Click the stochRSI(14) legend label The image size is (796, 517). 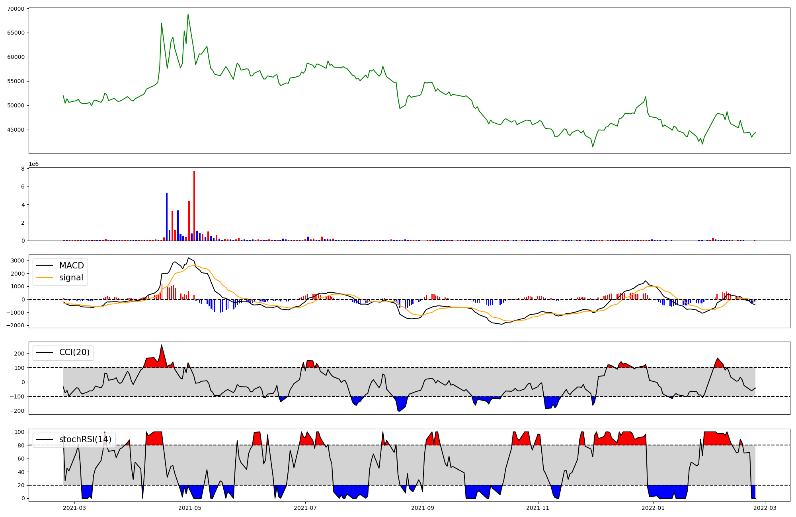[x=85, y=439]
